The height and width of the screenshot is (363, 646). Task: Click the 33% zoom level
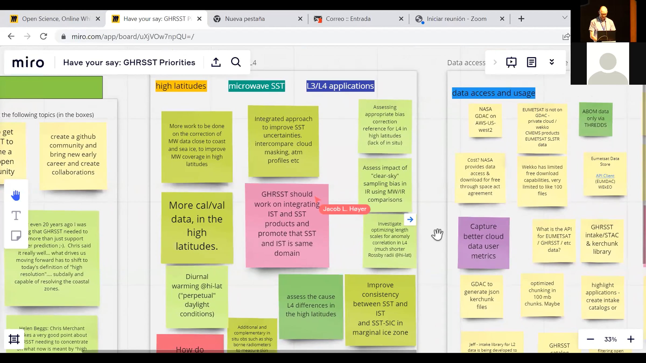click(610, 339)
